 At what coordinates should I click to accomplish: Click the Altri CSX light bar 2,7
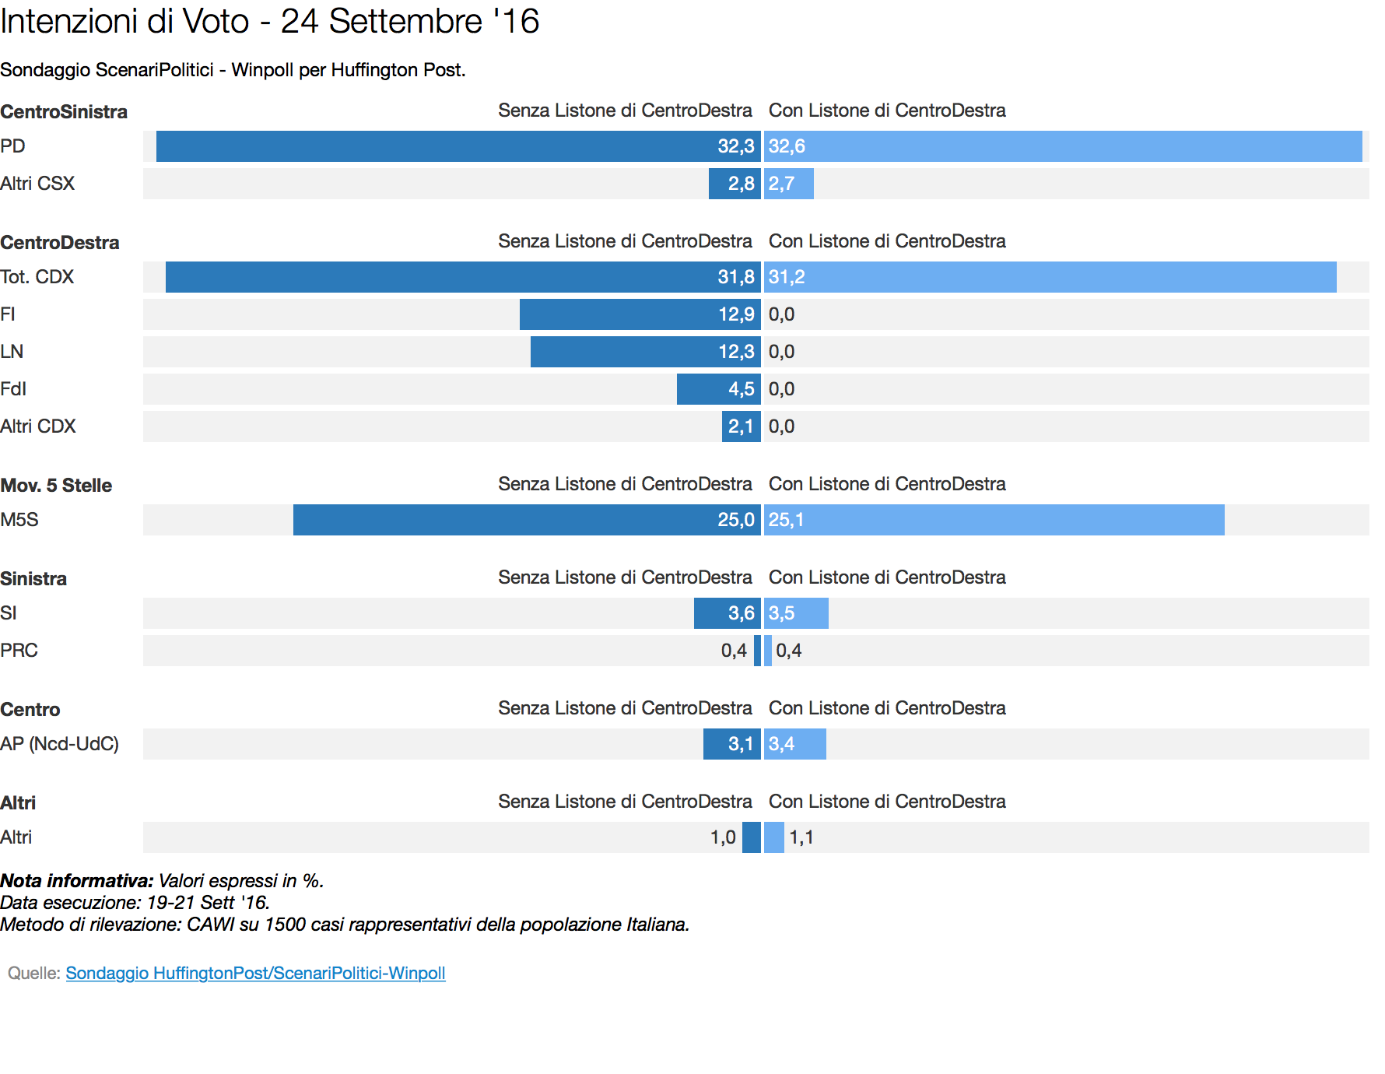click(789, 184)
